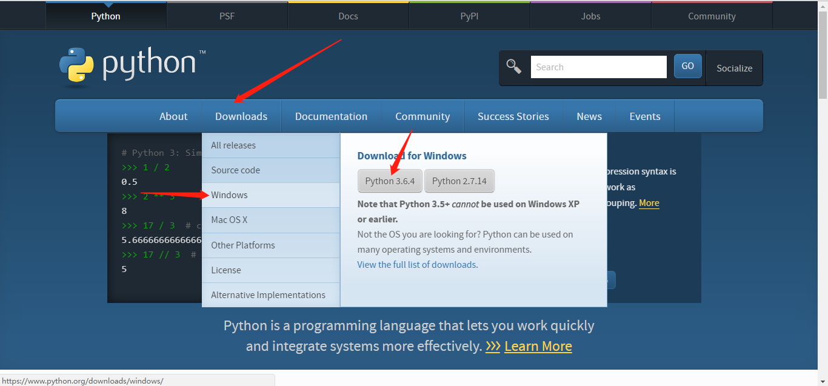Open the Community top tab

(712, 16)
